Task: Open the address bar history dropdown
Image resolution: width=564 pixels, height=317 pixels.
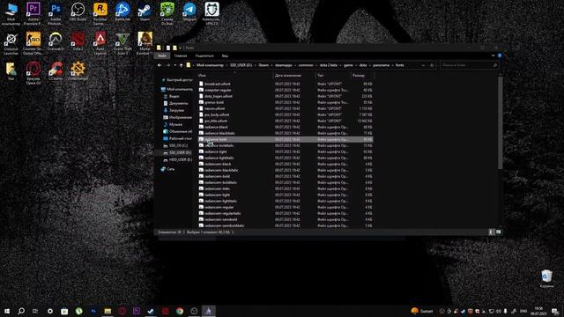Action: [x=423, y=65]
